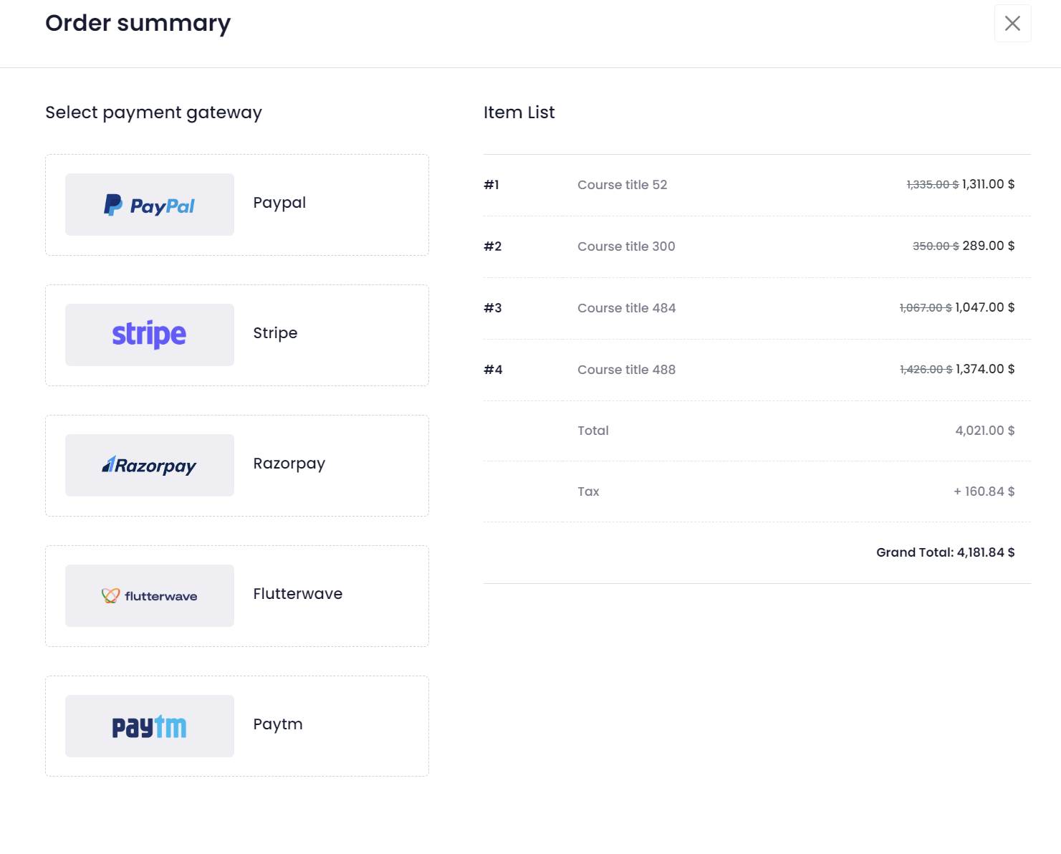
Task: Click the Paytm logo
Action: (149, 726)
